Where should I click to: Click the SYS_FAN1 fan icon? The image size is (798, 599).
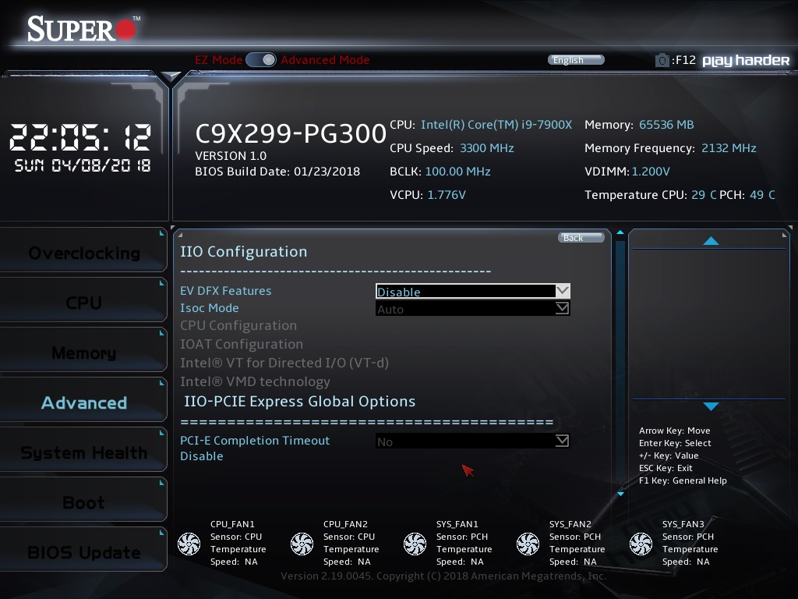click(x=415, y=544)
